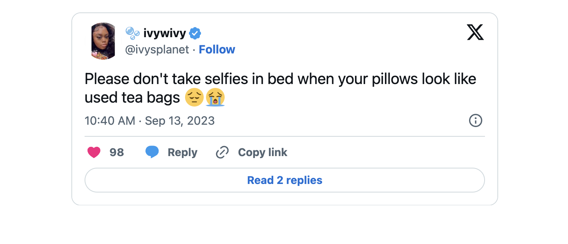Click the bubbles emoji before ivywivy
Viewport: 568px width, 244px height.
point(132,34)
